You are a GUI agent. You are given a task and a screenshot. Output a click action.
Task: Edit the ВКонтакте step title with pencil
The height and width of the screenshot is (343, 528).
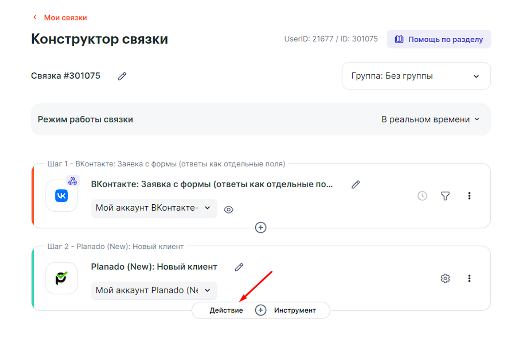pos(355,185)
